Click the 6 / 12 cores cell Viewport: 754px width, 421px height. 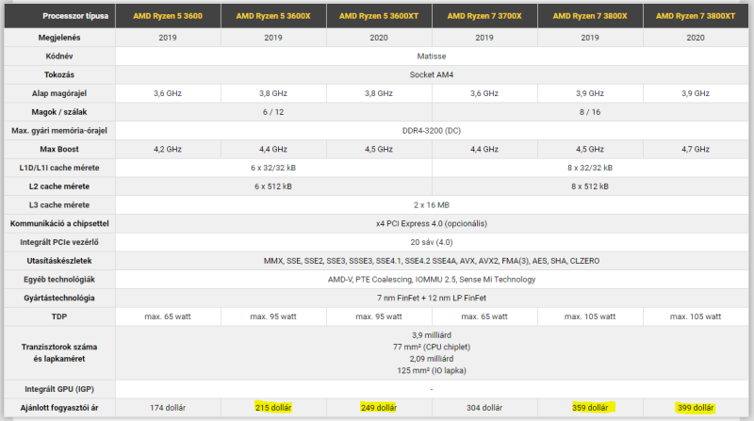click(273, 112)
